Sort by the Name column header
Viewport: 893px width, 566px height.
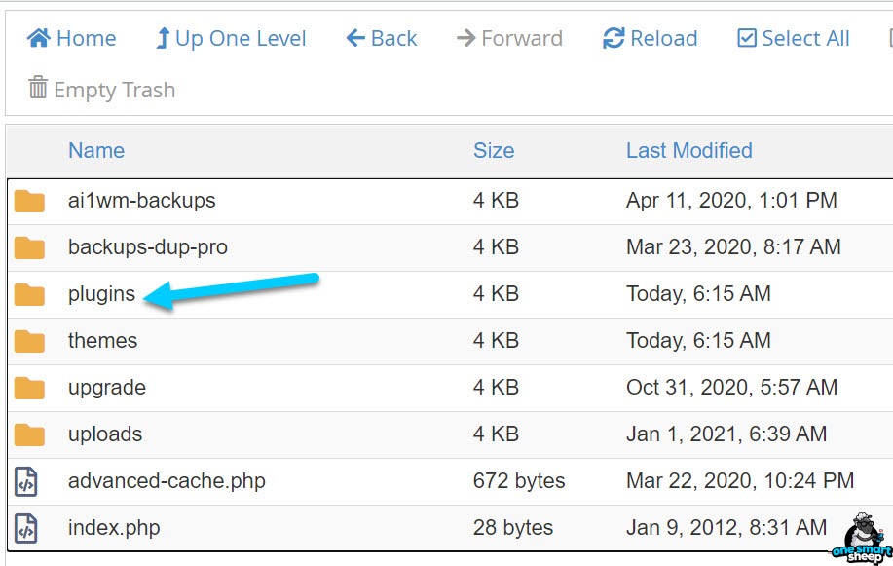click(96, 150)
